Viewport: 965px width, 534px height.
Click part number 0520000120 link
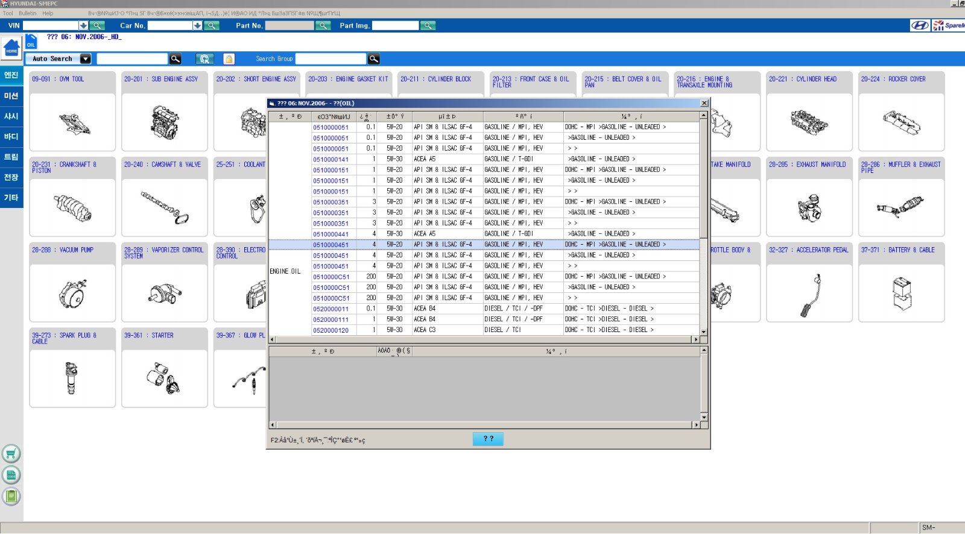click(x=331, y=330)
